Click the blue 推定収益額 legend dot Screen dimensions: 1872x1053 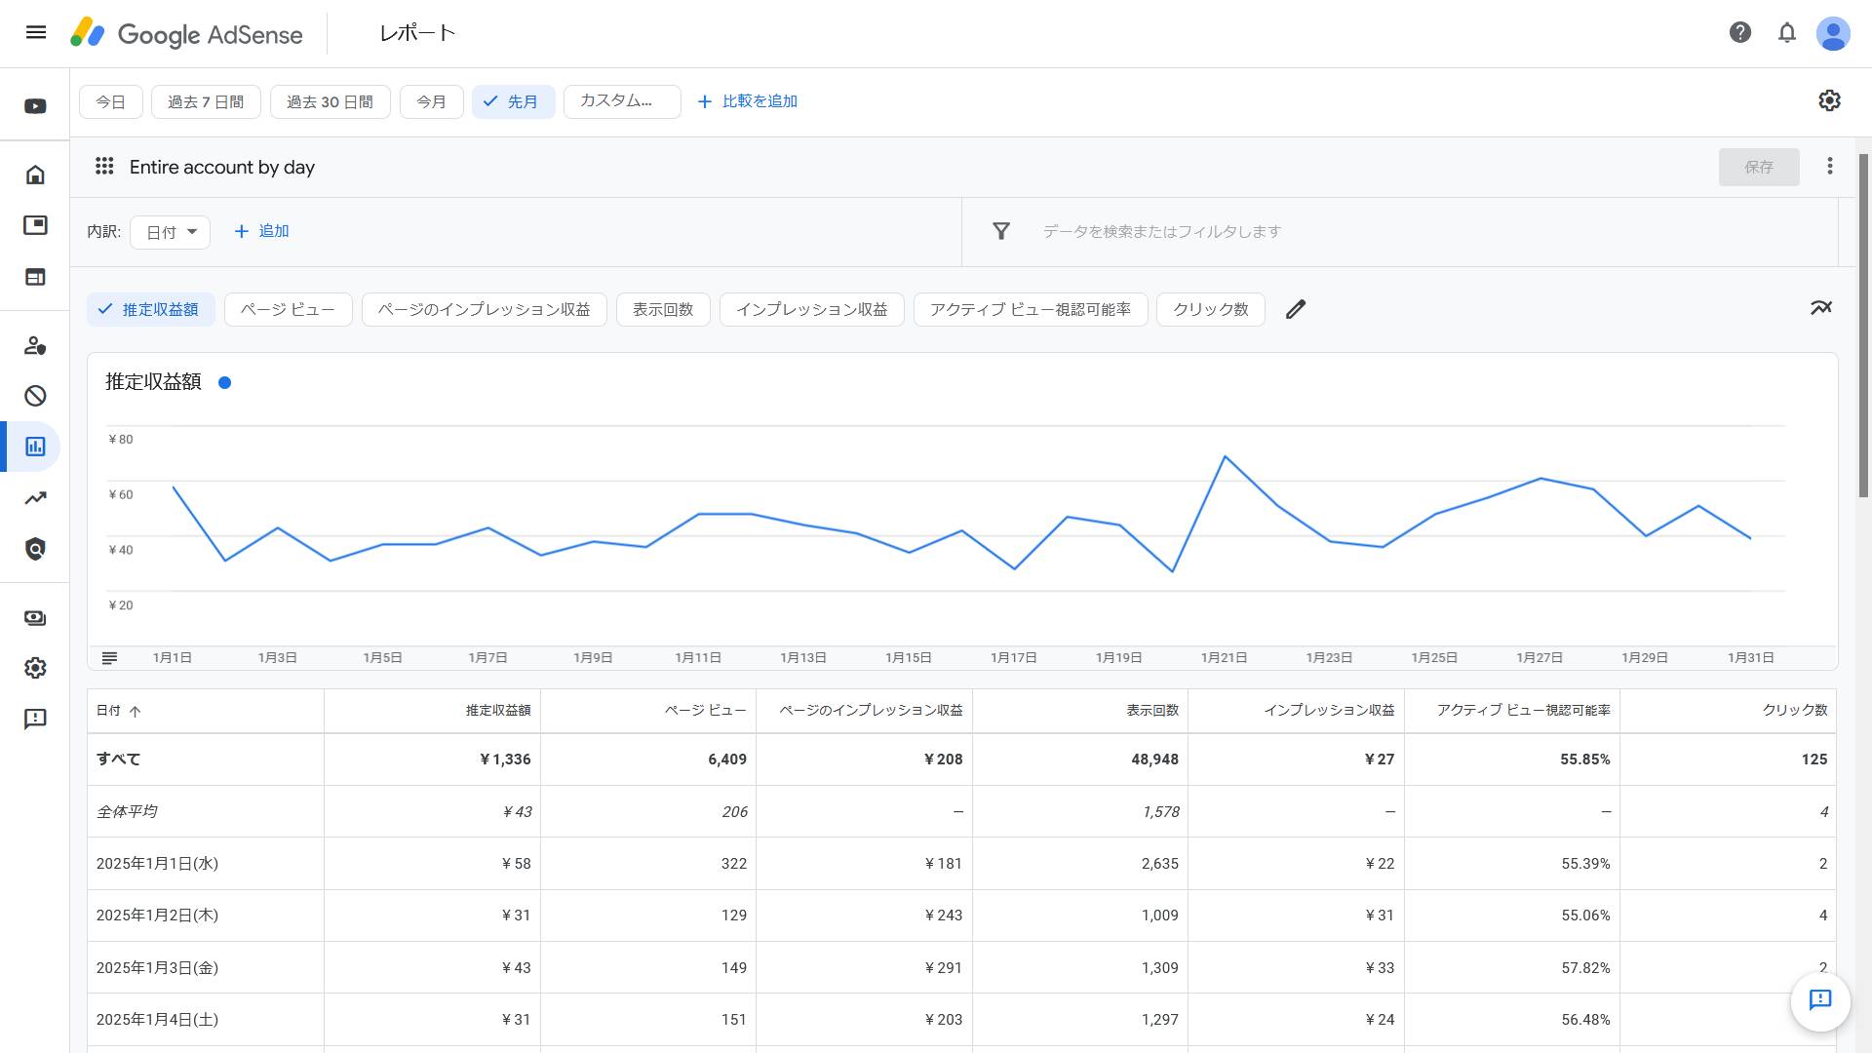[224, 382]
